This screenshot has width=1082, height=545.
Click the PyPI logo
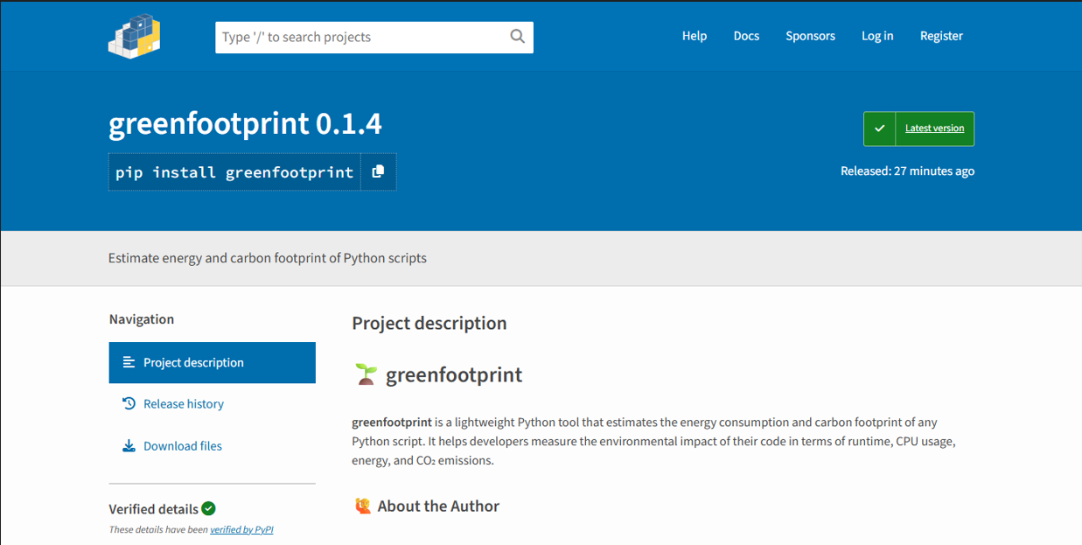(134, 36)
